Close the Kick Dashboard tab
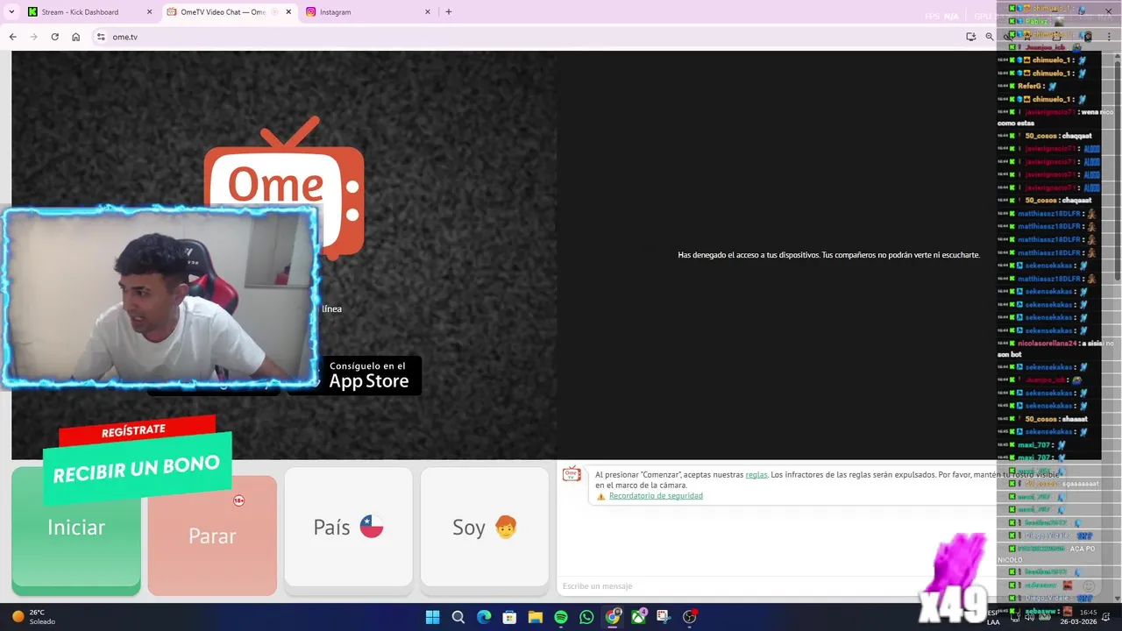The height and width of the screenshot is (631, 1122). [x=149, y=12]
